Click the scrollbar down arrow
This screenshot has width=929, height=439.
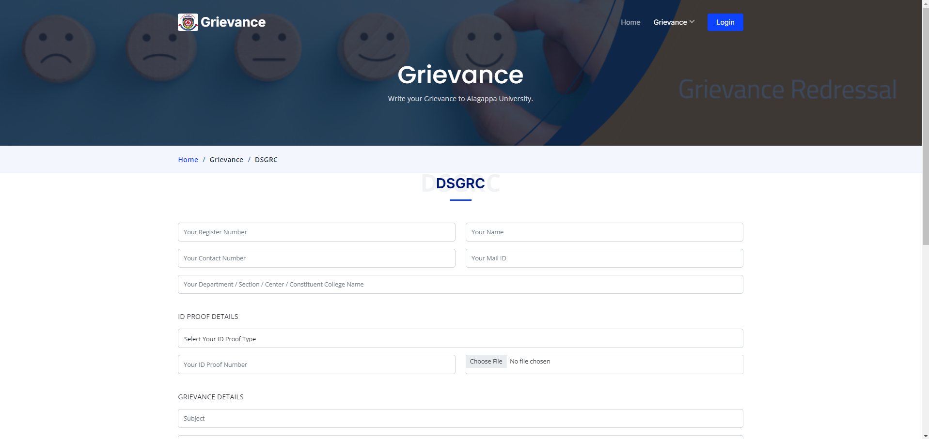(x=926, y=435)
